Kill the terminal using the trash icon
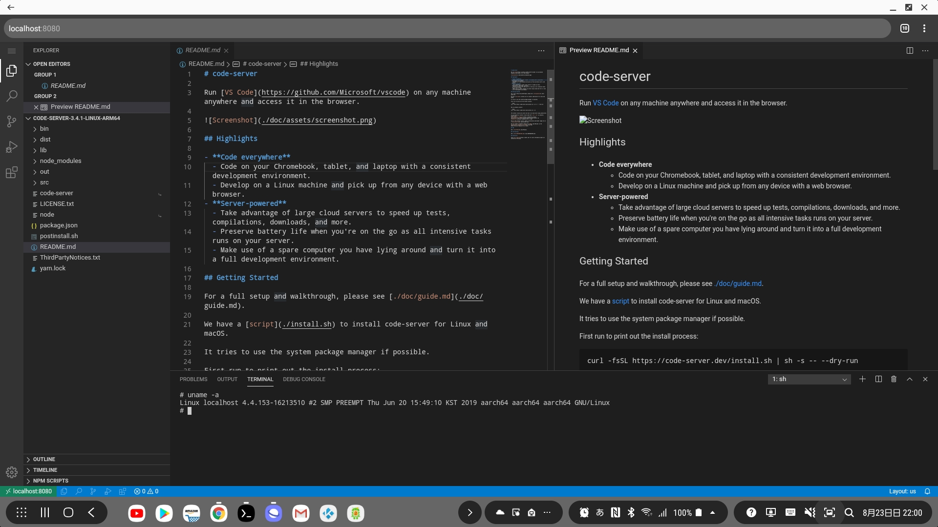This screenshot has width=938, height=527. [x=894, y=379]
